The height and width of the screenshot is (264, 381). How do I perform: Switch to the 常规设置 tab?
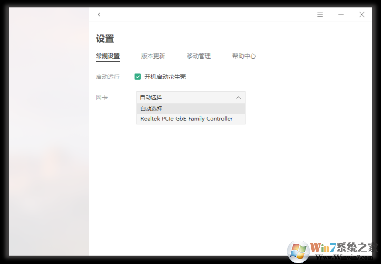point(108,56)
